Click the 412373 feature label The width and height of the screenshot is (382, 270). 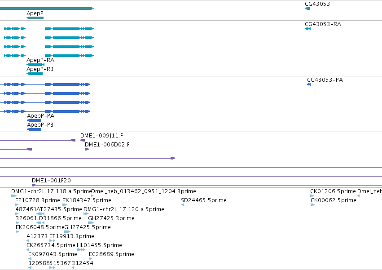coord(37,236)
